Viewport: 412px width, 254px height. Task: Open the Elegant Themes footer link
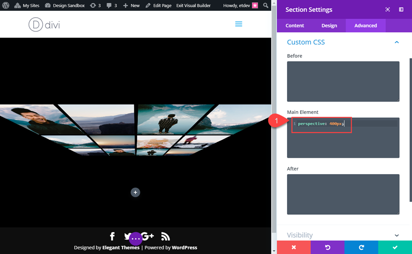pos(121,247)
